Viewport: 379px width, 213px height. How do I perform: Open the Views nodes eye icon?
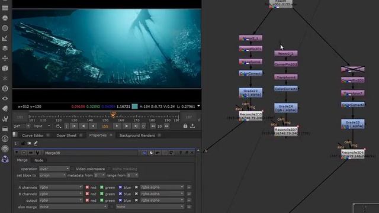(x=5, y=99)
